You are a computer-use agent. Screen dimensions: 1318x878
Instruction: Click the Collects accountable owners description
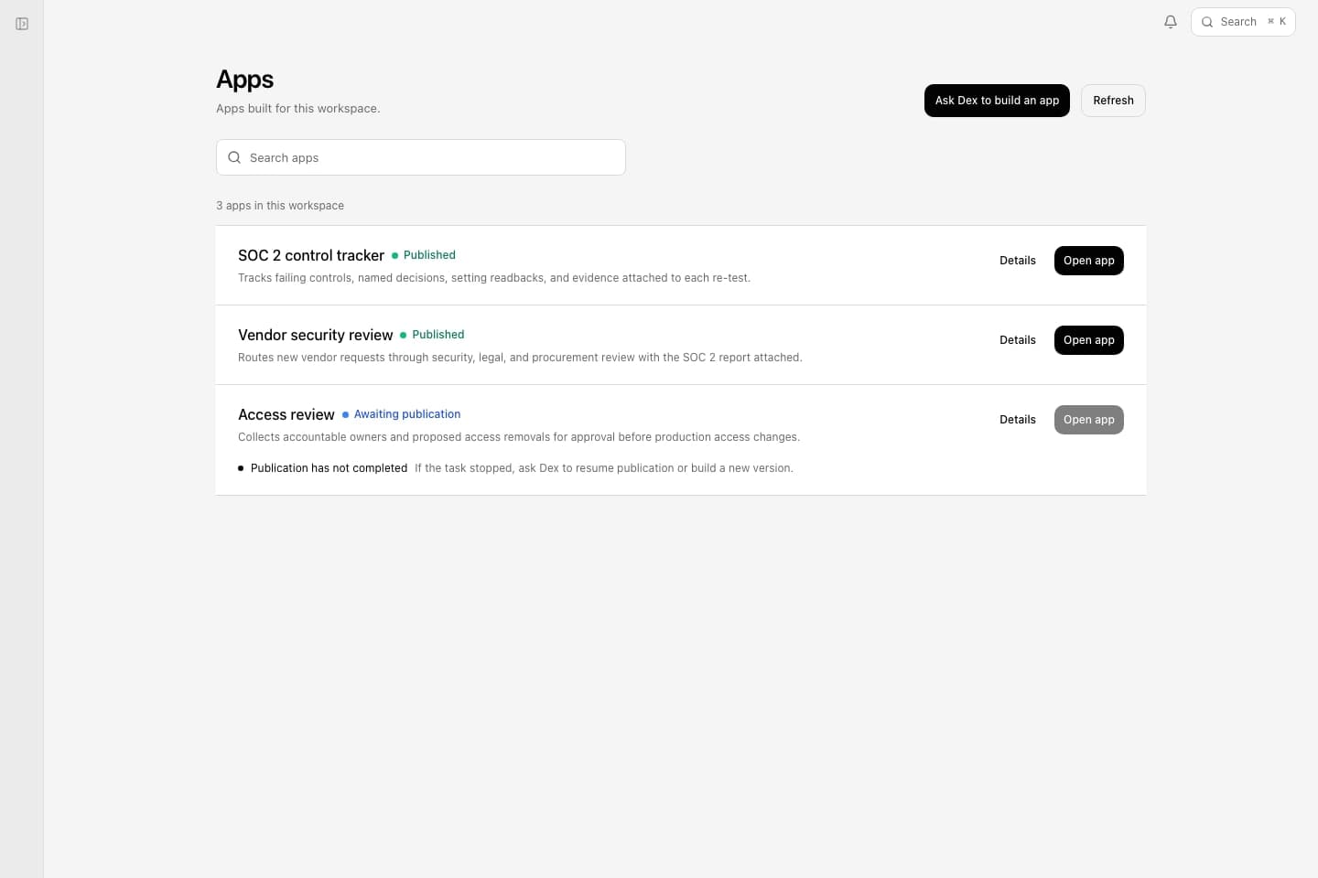tap(519, 437)
